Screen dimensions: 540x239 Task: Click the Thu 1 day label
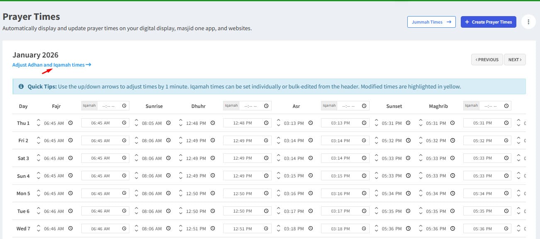23,123
